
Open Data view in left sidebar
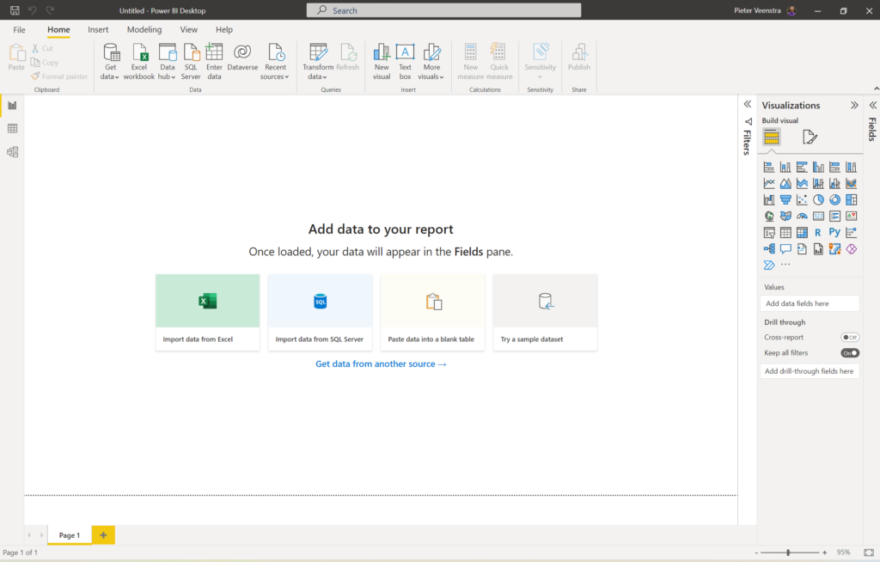pyautogui.click(x=12, y=129)
